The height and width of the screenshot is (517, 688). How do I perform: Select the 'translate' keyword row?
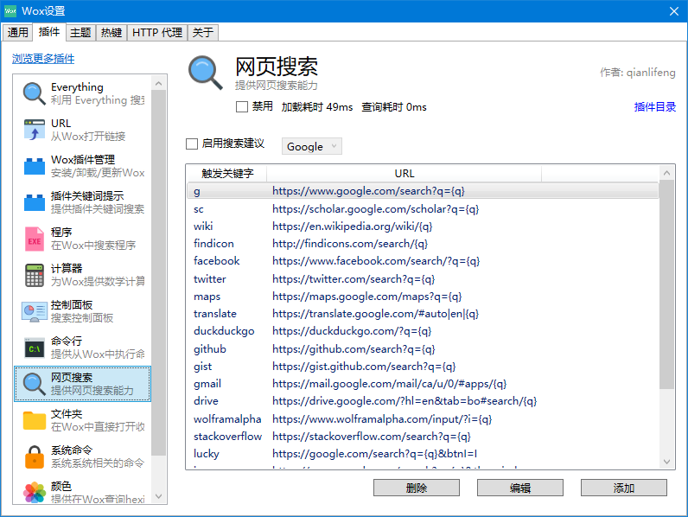pyautogui.click(x=423, y=314)
